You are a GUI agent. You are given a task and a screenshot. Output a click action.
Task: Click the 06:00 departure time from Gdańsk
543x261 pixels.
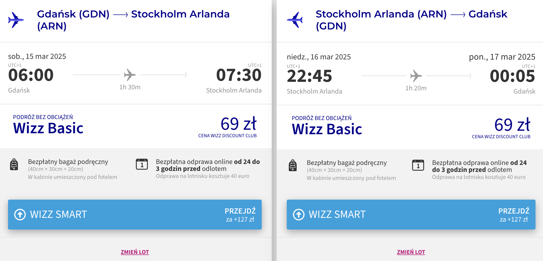31,75
